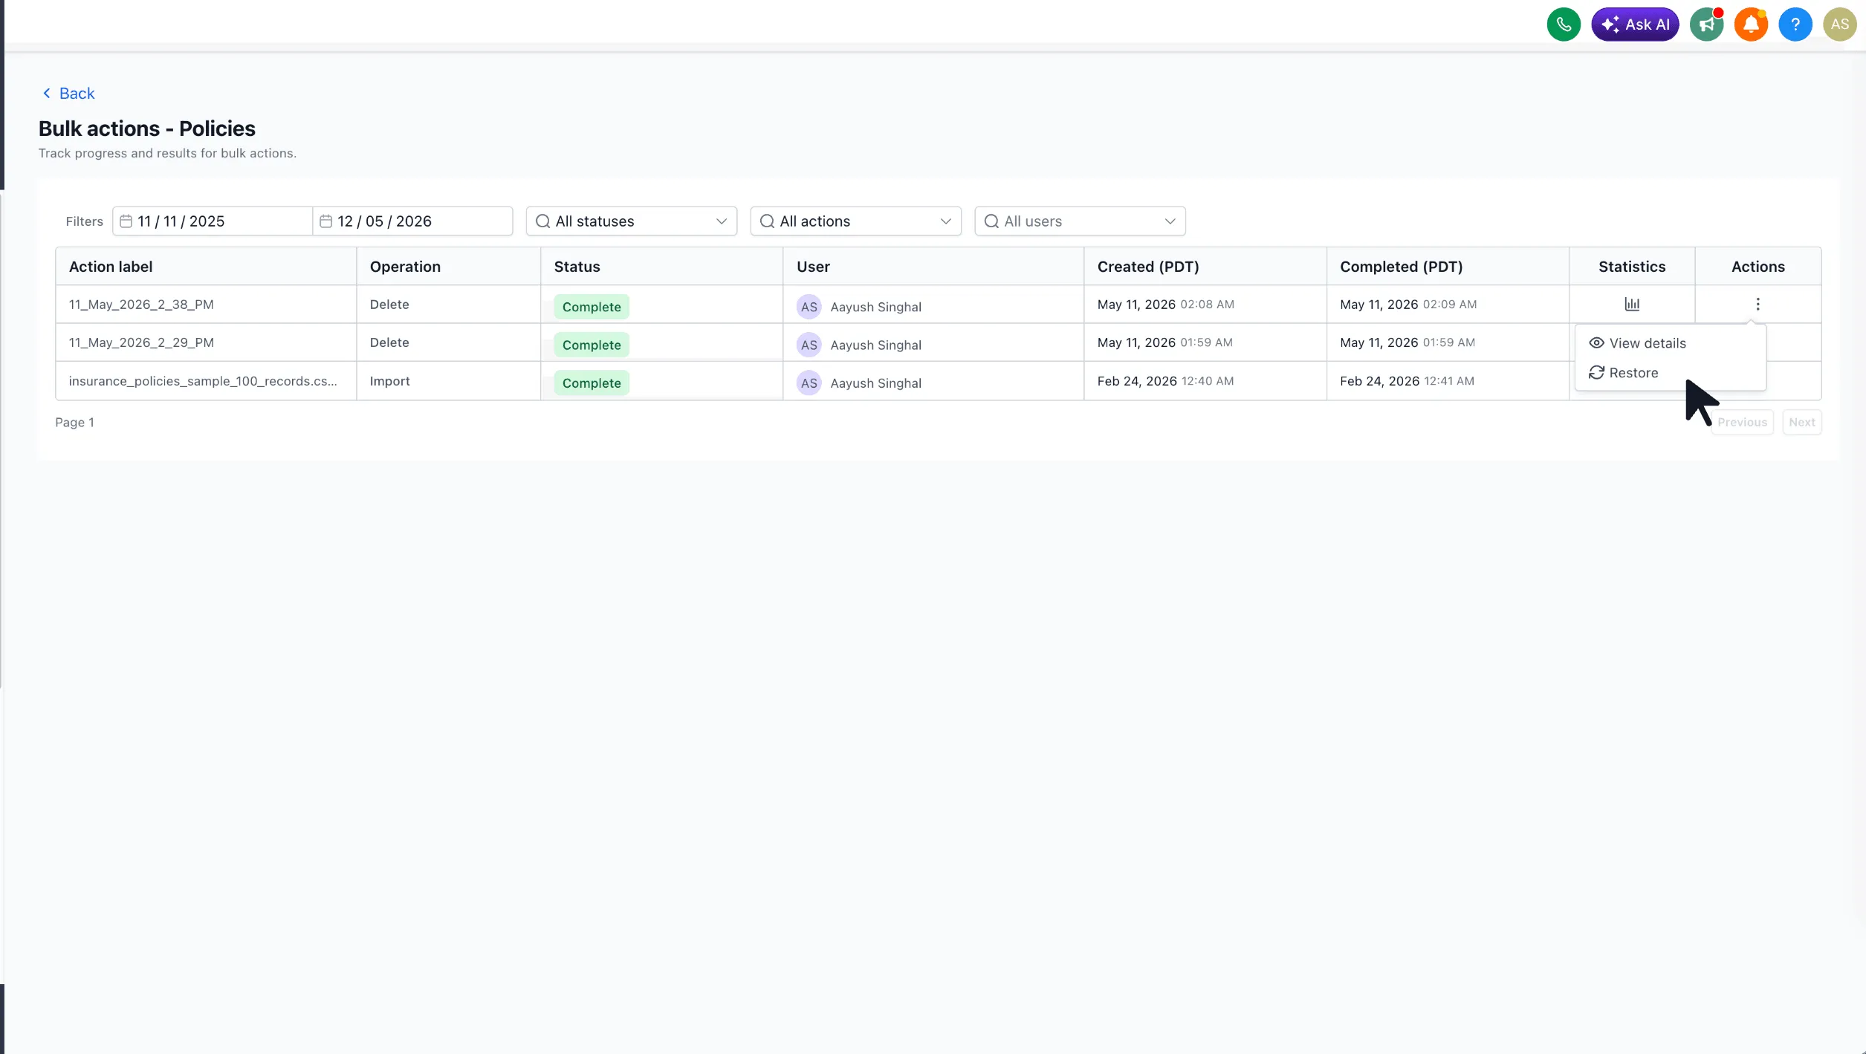Click the AS avatar in the Import row
The height and width of the screenshot is (1054, 1866).
(809, 383)
